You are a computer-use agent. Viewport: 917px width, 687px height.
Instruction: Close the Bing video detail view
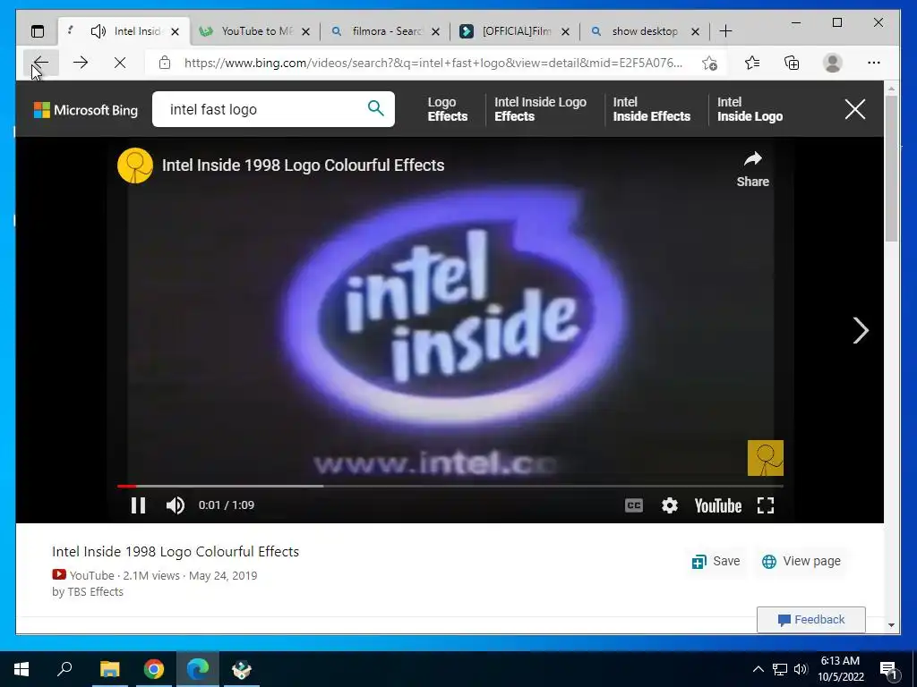click(x=855, y=109)
